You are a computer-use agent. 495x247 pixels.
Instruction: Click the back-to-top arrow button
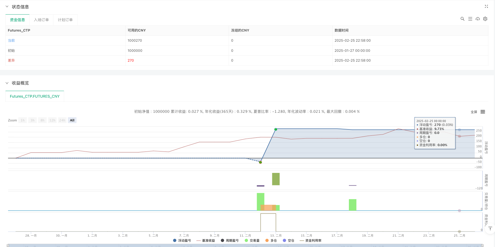click(x=490, y=229)
